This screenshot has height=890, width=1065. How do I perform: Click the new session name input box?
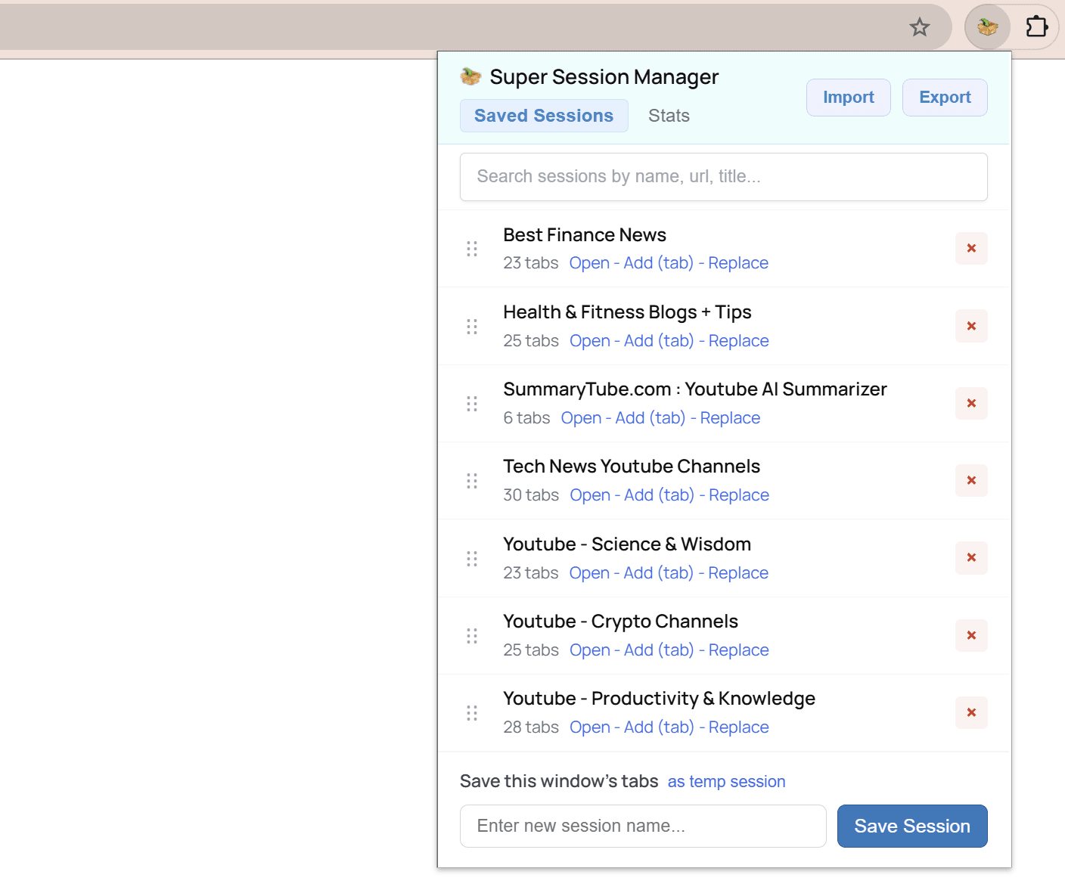pyautogui.click(x=643, y=826)
